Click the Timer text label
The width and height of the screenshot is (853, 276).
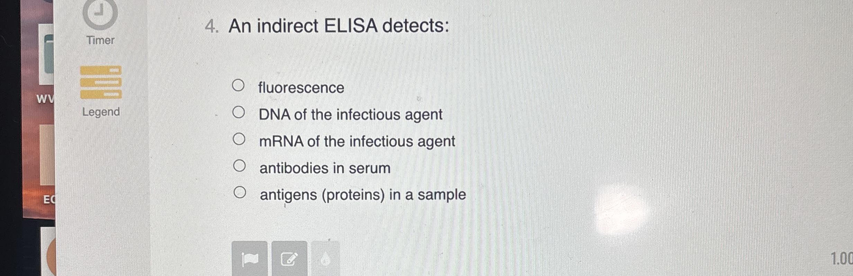click(x=100, y=40)
